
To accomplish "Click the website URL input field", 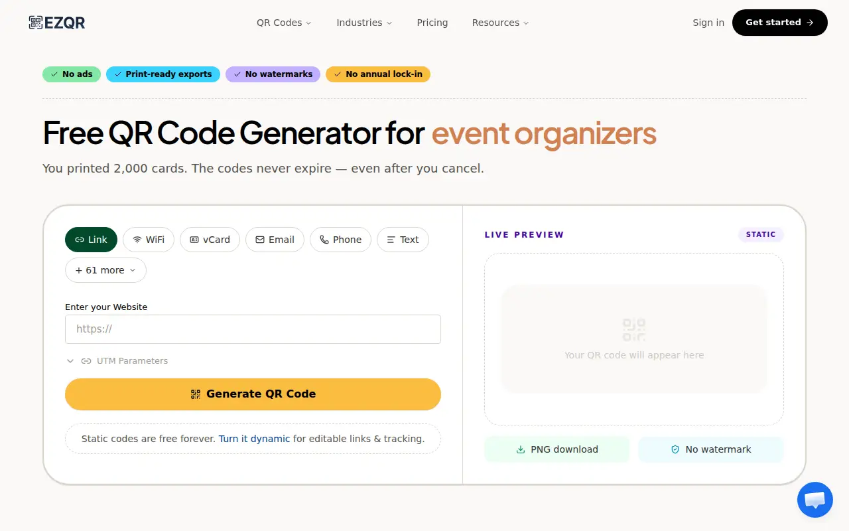I will [x=253, y=329].
